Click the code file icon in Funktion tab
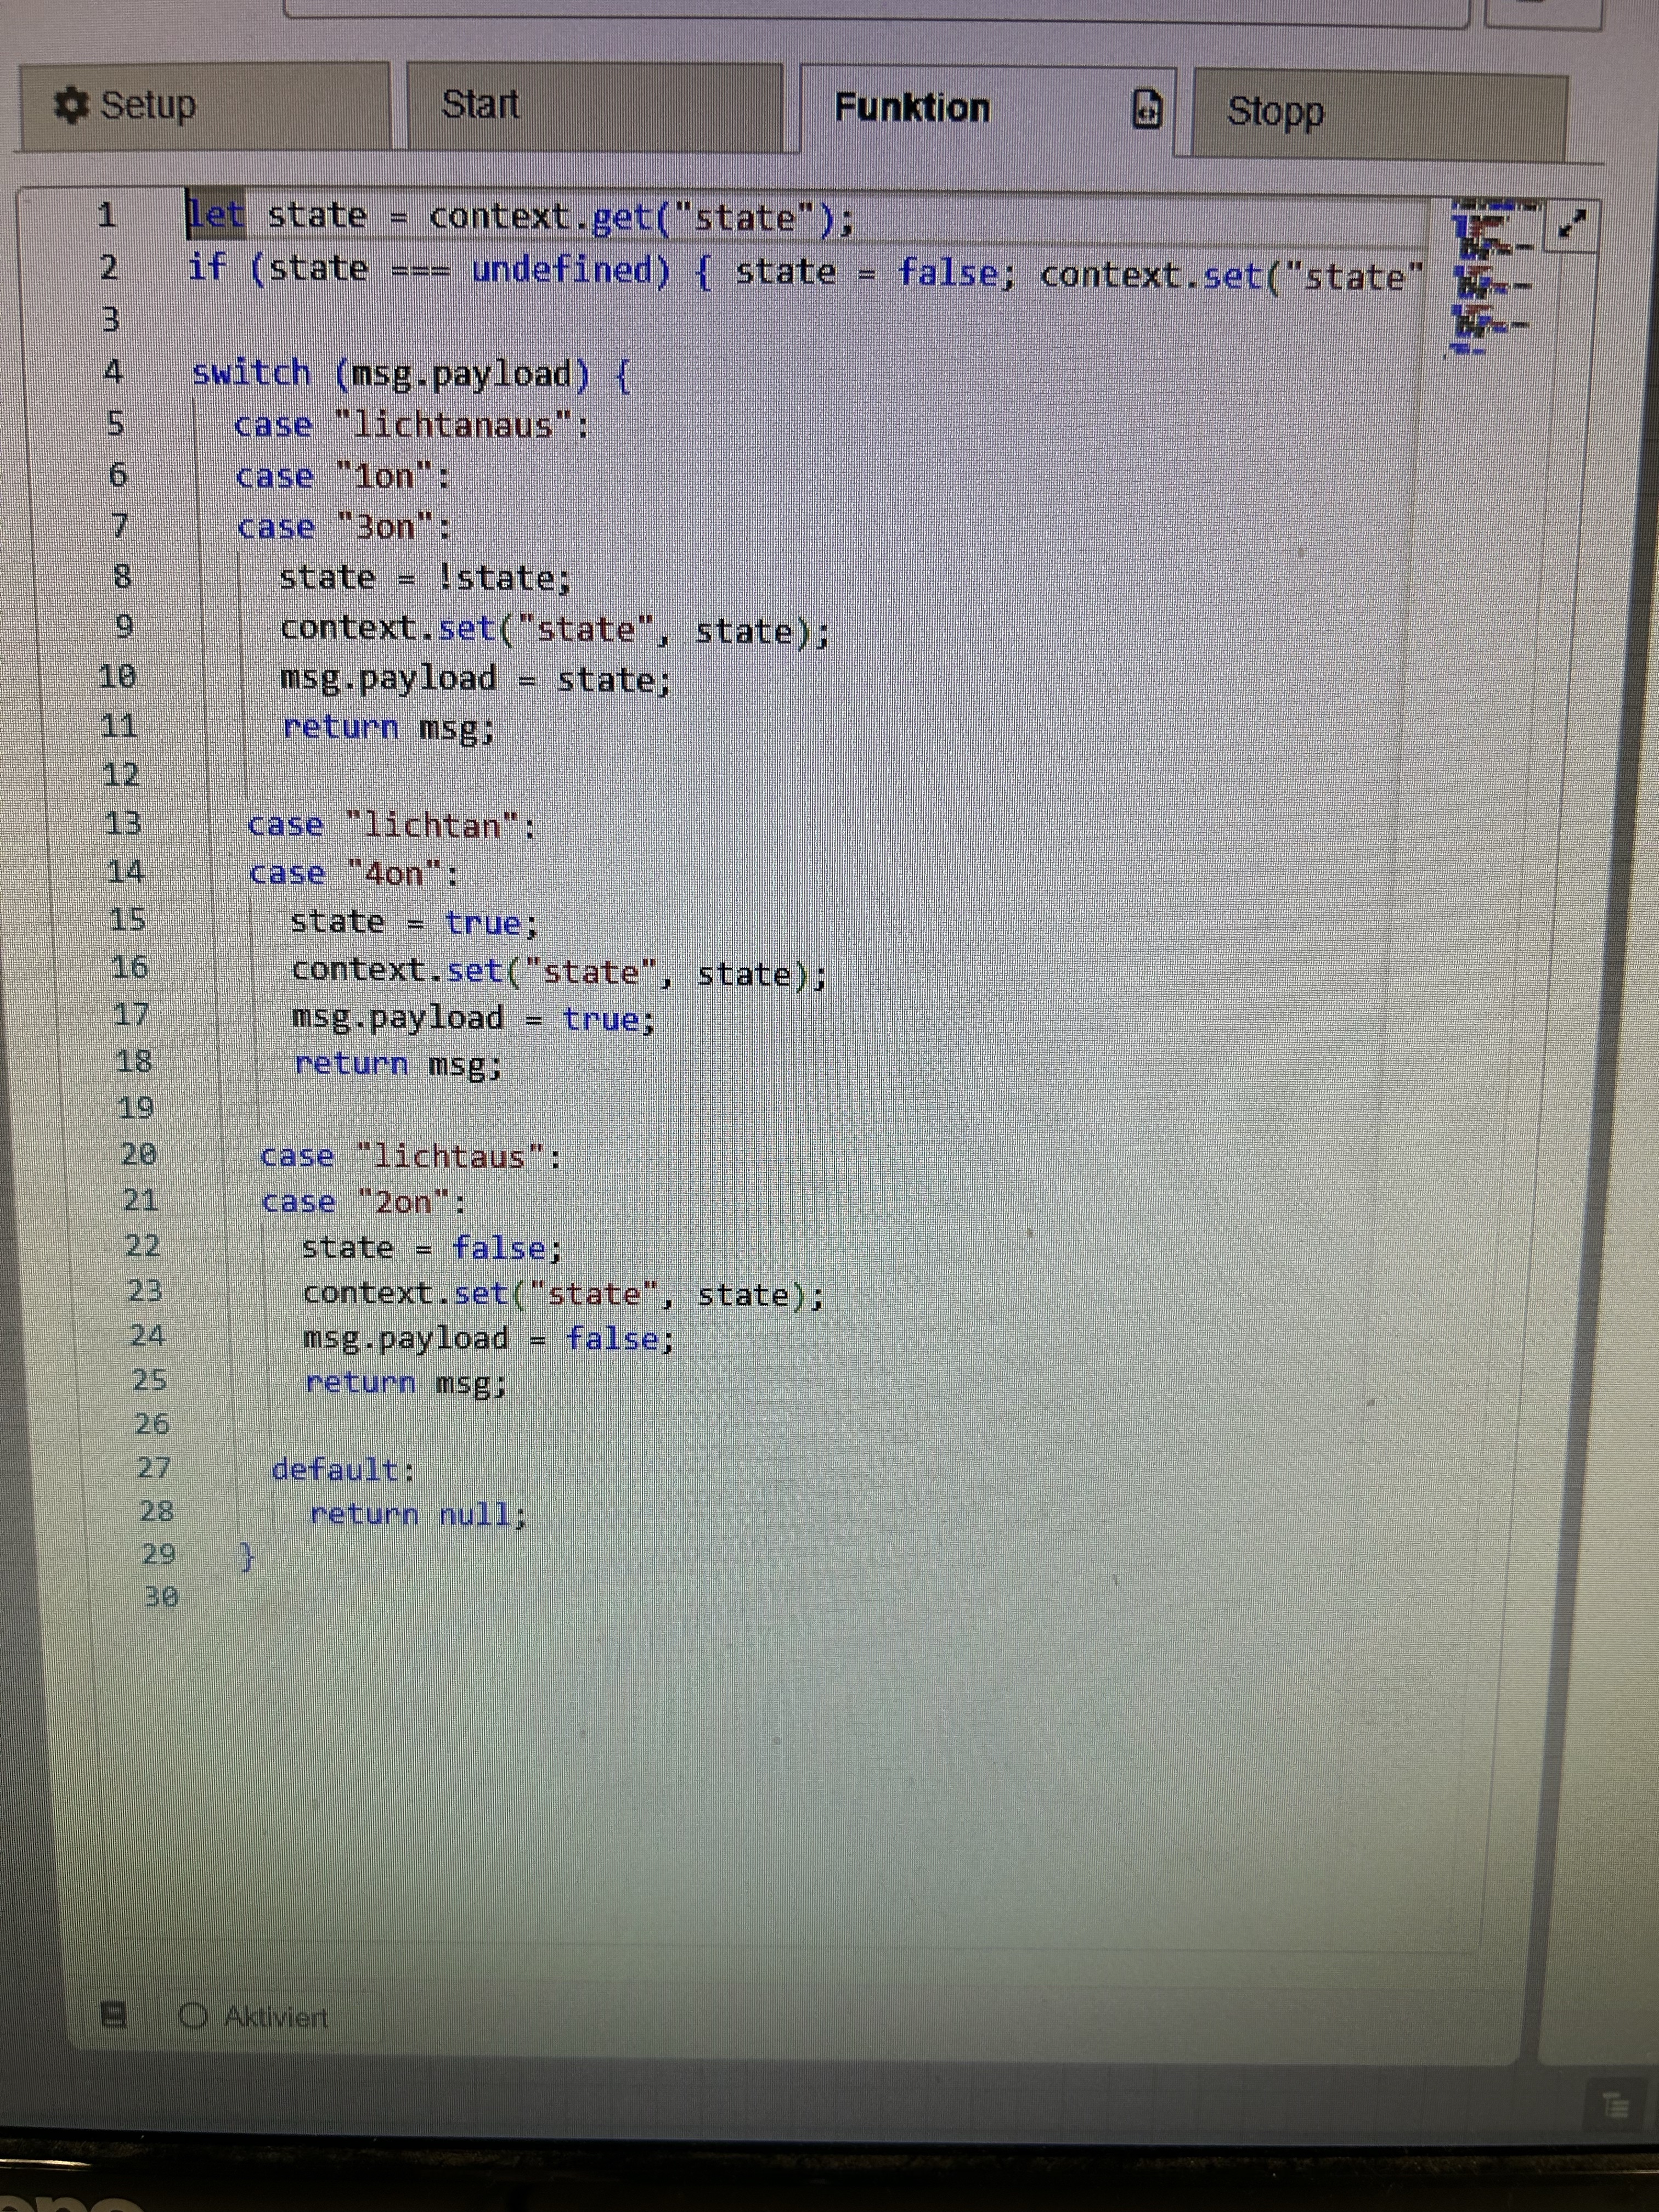This screenshot has height=2212, width=1659. pyautogui.click(x=1147, y=109)
